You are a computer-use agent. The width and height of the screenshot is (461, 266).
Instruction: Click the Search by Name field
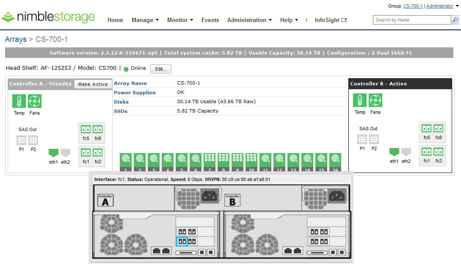pyautogui.click(x=412, y=20)
